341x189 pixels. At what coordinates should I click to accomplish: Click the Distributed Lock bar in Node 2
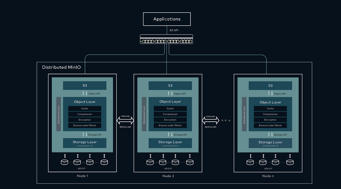click(144, 114)
